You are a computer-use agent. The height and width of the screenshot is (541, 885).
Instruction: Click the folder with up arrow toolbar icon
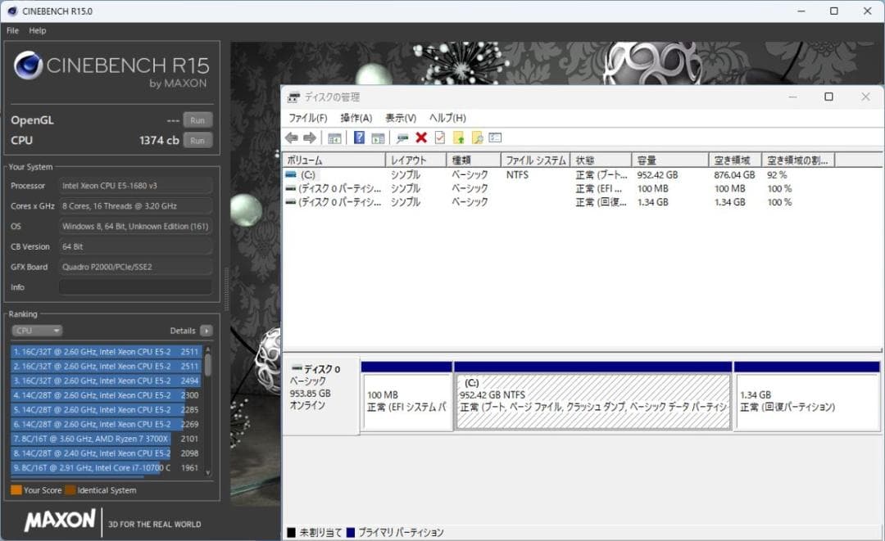pos(460,137)
